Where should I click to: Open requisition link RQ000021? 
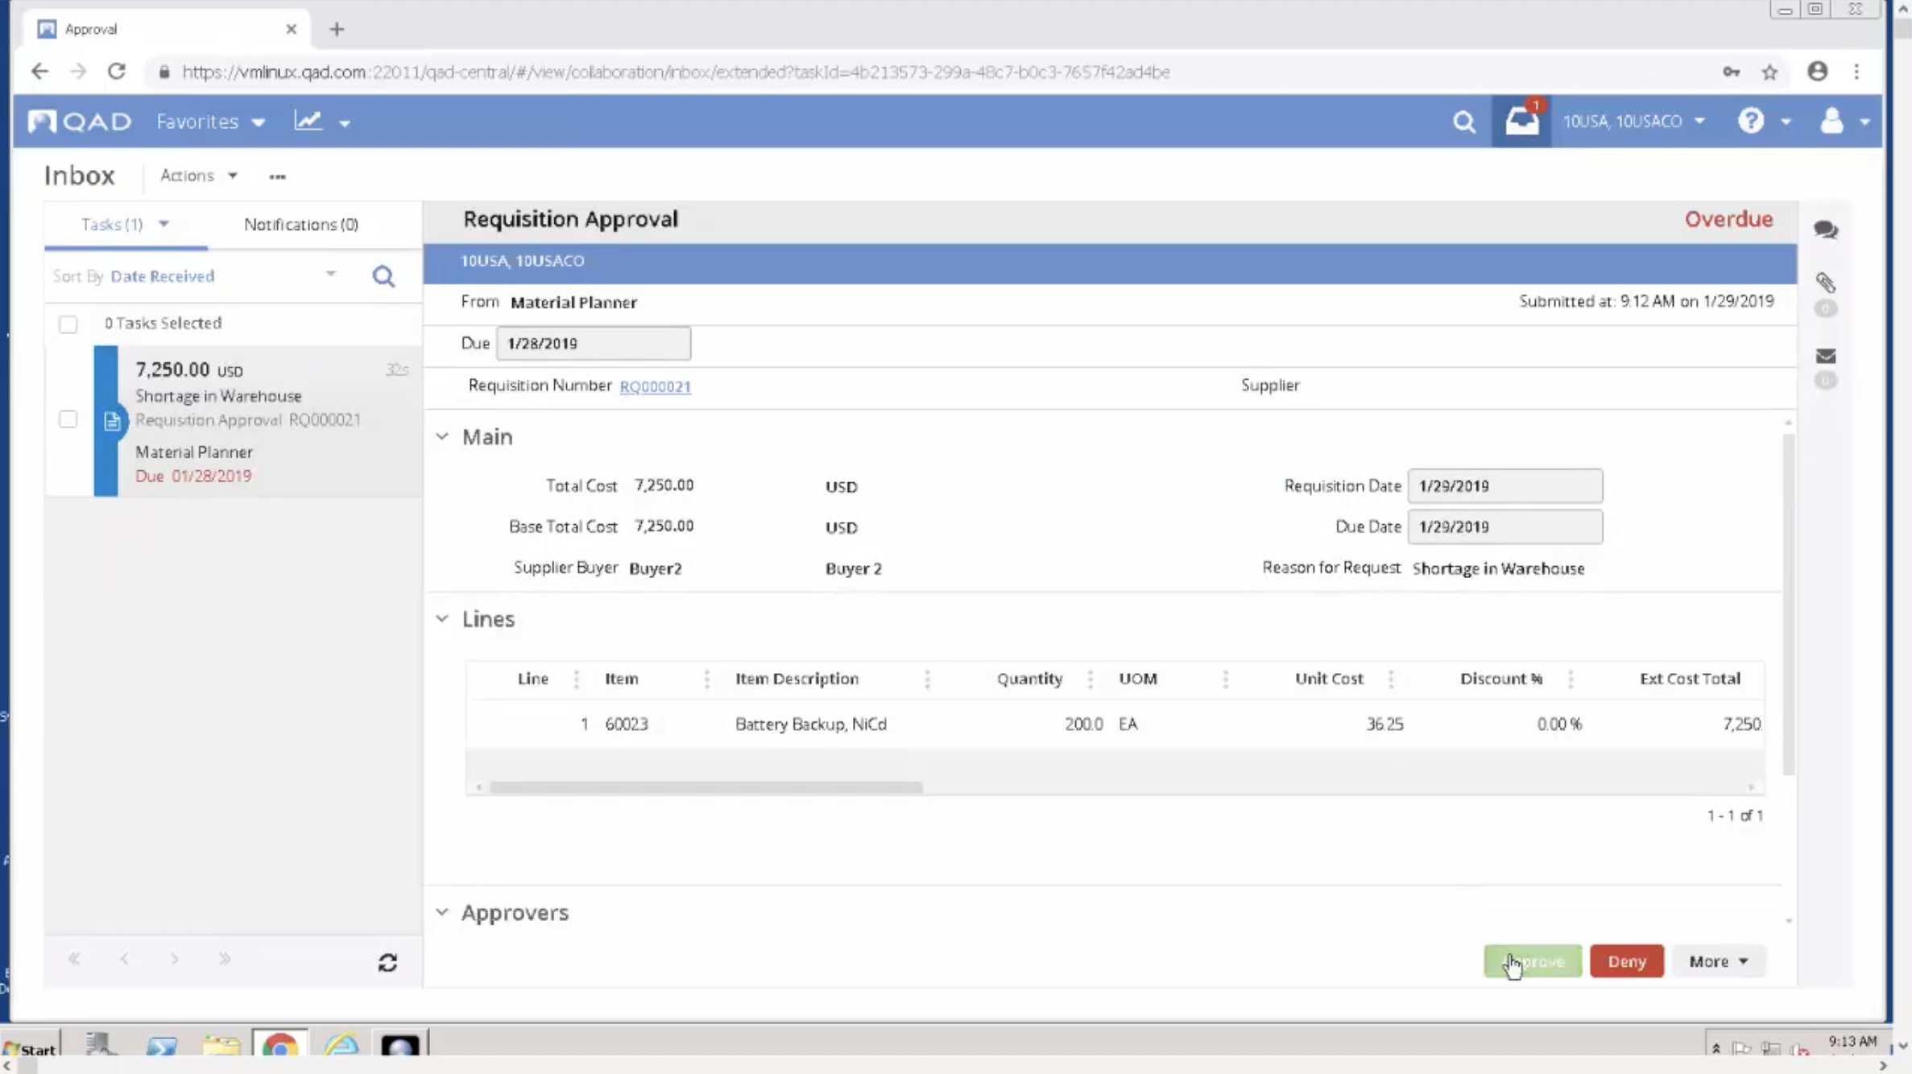click(655, 386)
